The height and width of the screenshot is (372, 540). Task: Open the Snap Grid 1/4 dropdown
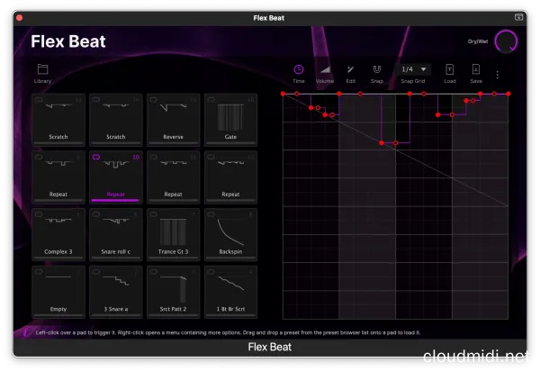click(x=414, y=68)
